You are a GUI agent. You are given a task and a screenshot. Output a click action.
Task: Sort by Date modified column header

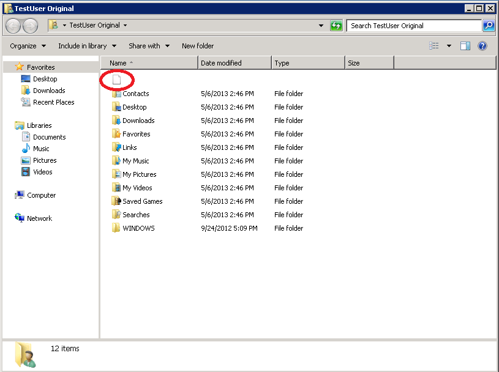tap(235, 63)
